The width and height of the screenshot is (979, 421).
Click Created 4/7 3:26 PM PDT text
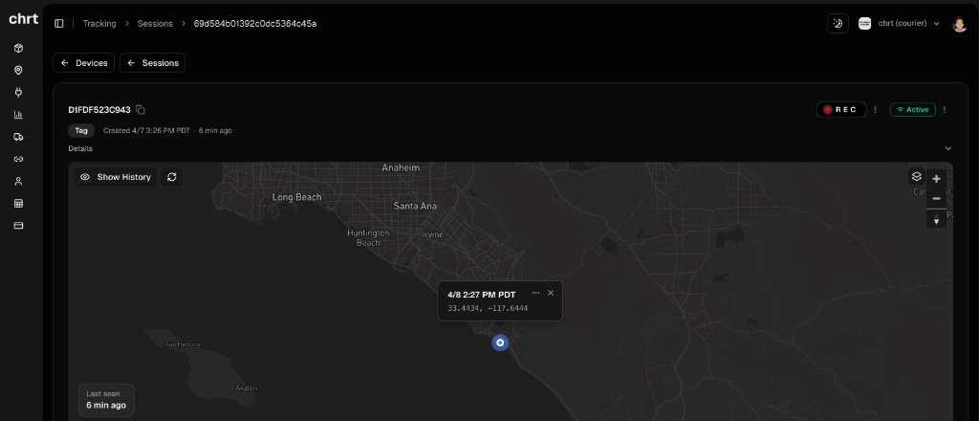click(x=146, y=130)
